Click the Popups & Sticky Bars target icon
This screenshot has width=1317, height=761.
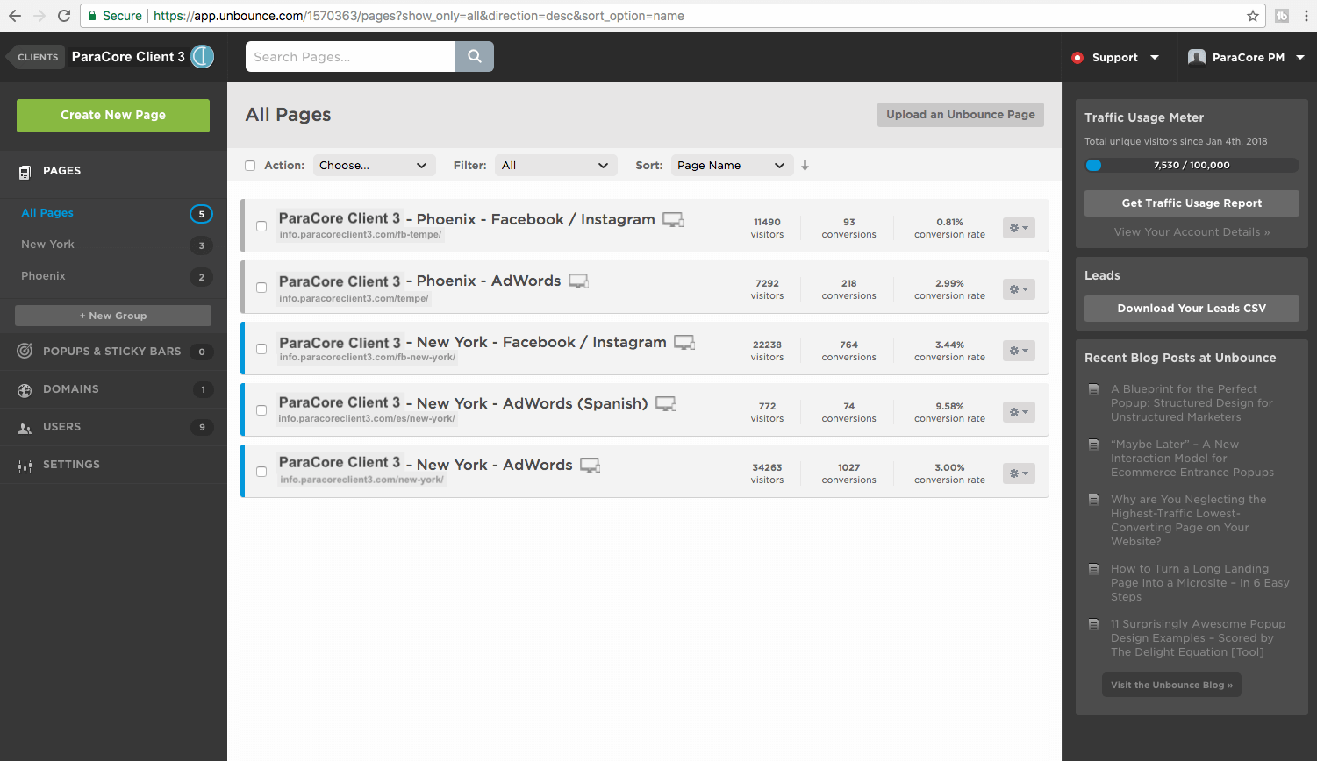click(25, 352)
